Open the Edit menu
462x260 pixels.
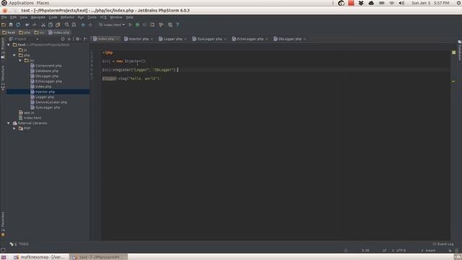(13, 17)
